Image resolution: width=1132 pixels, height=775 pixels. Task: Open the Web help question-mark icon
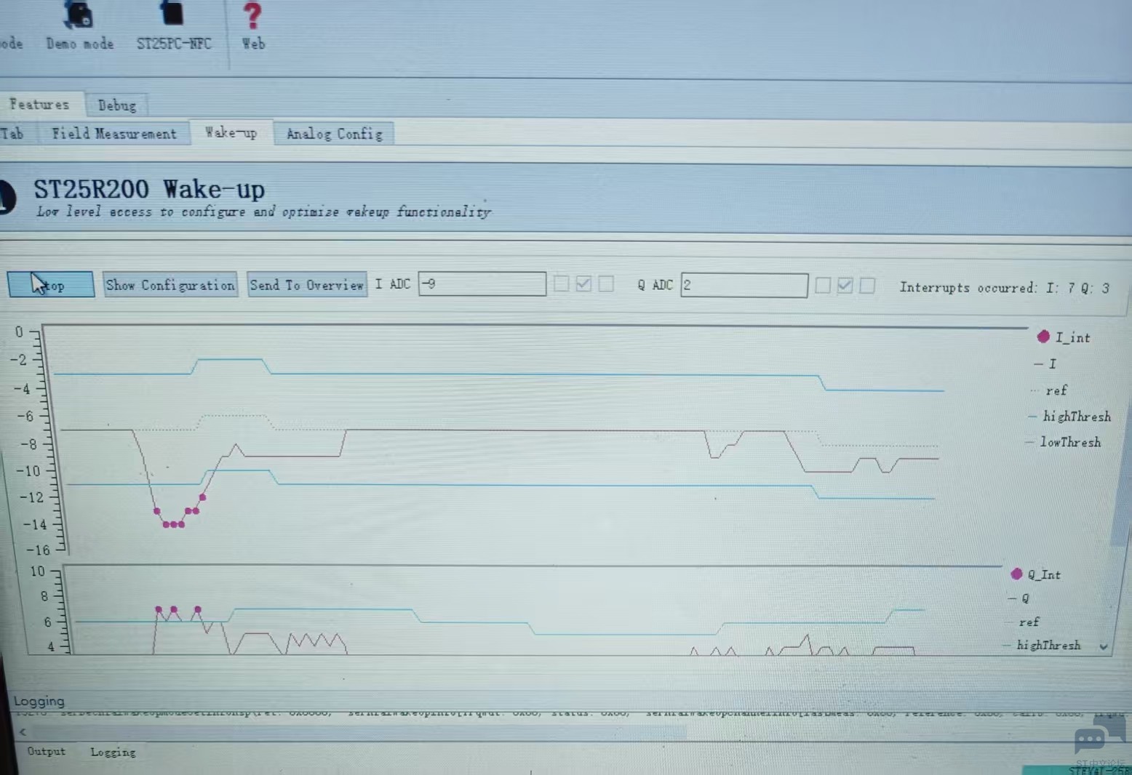252,26
